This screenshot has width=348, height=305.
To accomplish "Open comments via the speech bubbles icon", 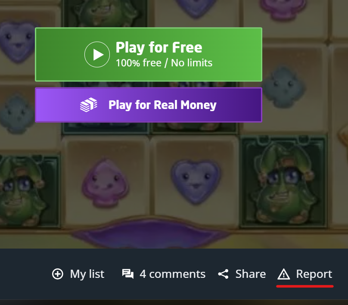I will (128, 274).
